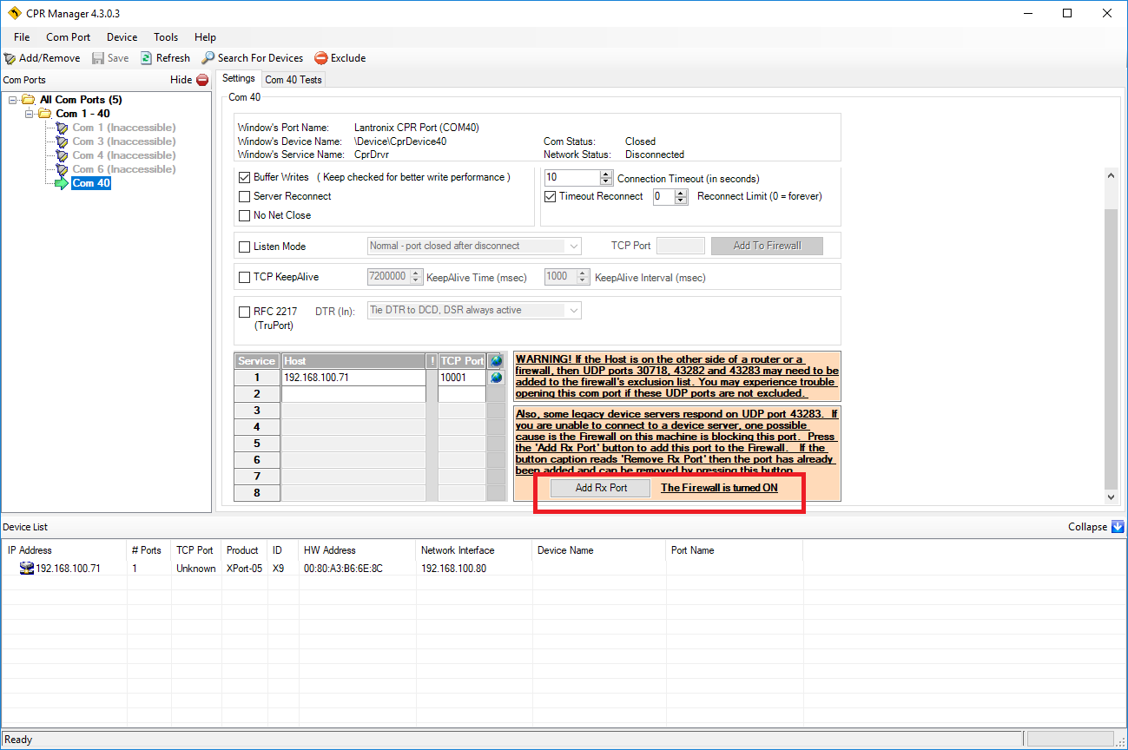Hide Com Ports panel with red icon

[x=202, y=80]
